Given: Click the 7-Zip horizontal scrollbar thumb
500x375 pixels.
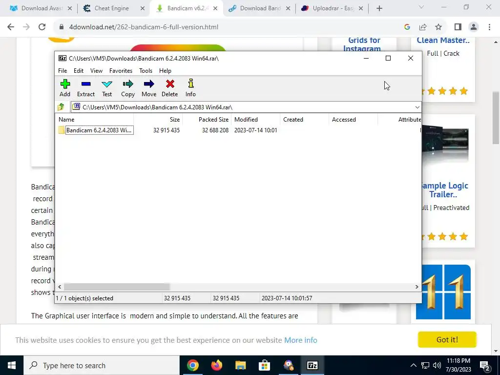Looking at the screenshot, I should pos(117,287).
